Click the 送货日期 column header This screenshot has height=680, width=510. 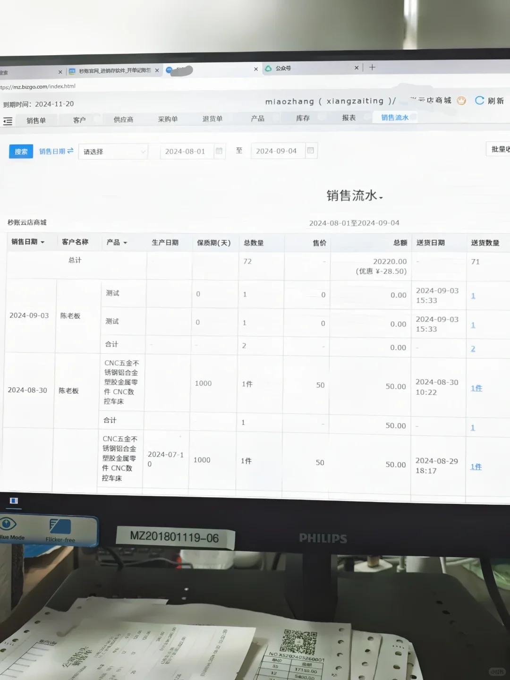430,242
